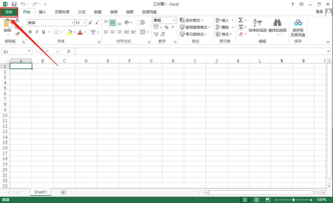Click 登录 to sign in
This screenshot has height=203, width=333.
point(319,12)
